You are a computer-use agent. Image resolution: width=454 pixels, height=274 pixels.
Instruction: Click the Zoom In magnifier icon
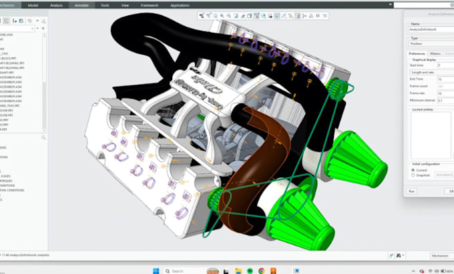click(222, 15)
